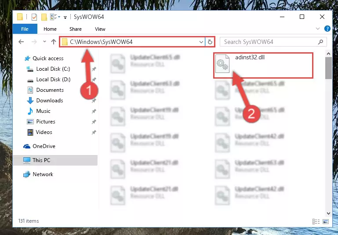This screenshot has height=235, width=338.
Task: Click the New folder quick access icon
Action: tap(44, 17)
